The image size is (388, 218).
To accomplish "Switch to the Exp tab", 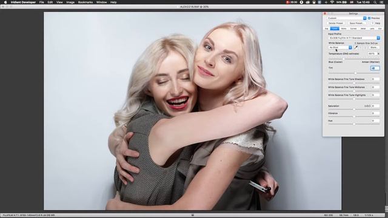I will click(326, 28).
